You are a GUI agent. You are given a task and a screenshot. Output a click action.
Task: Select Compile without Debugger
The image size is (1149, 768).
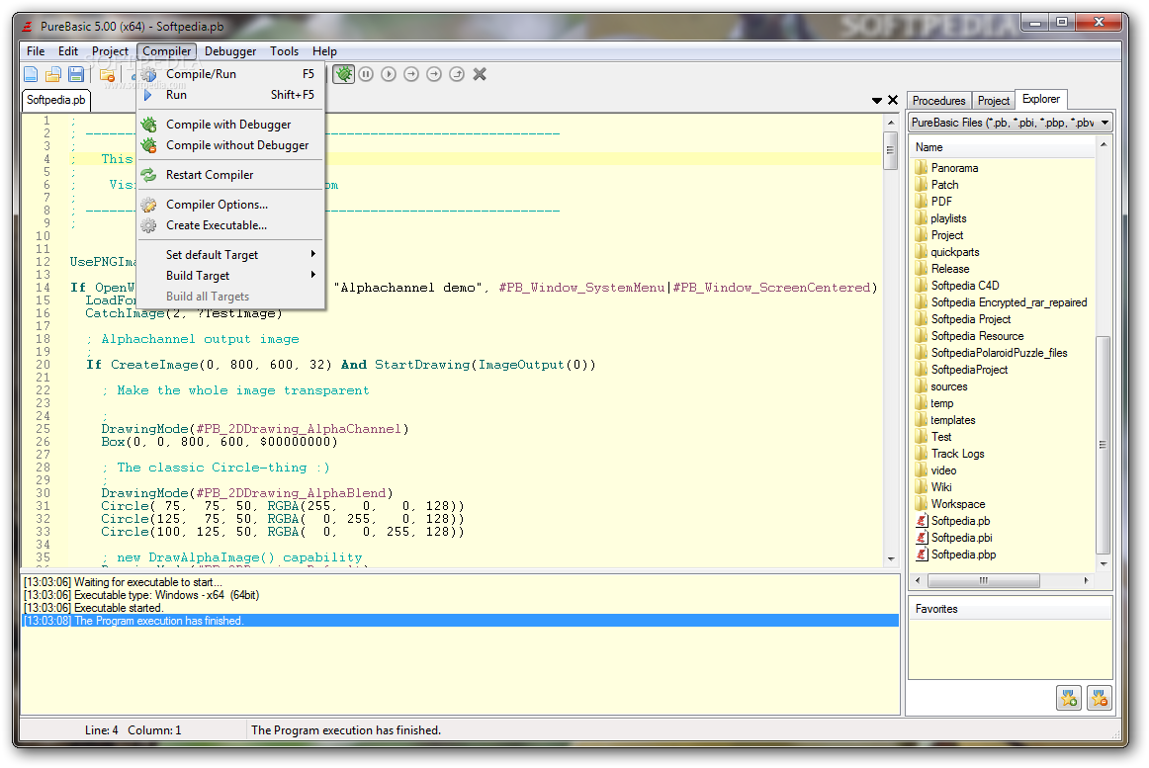230,145
